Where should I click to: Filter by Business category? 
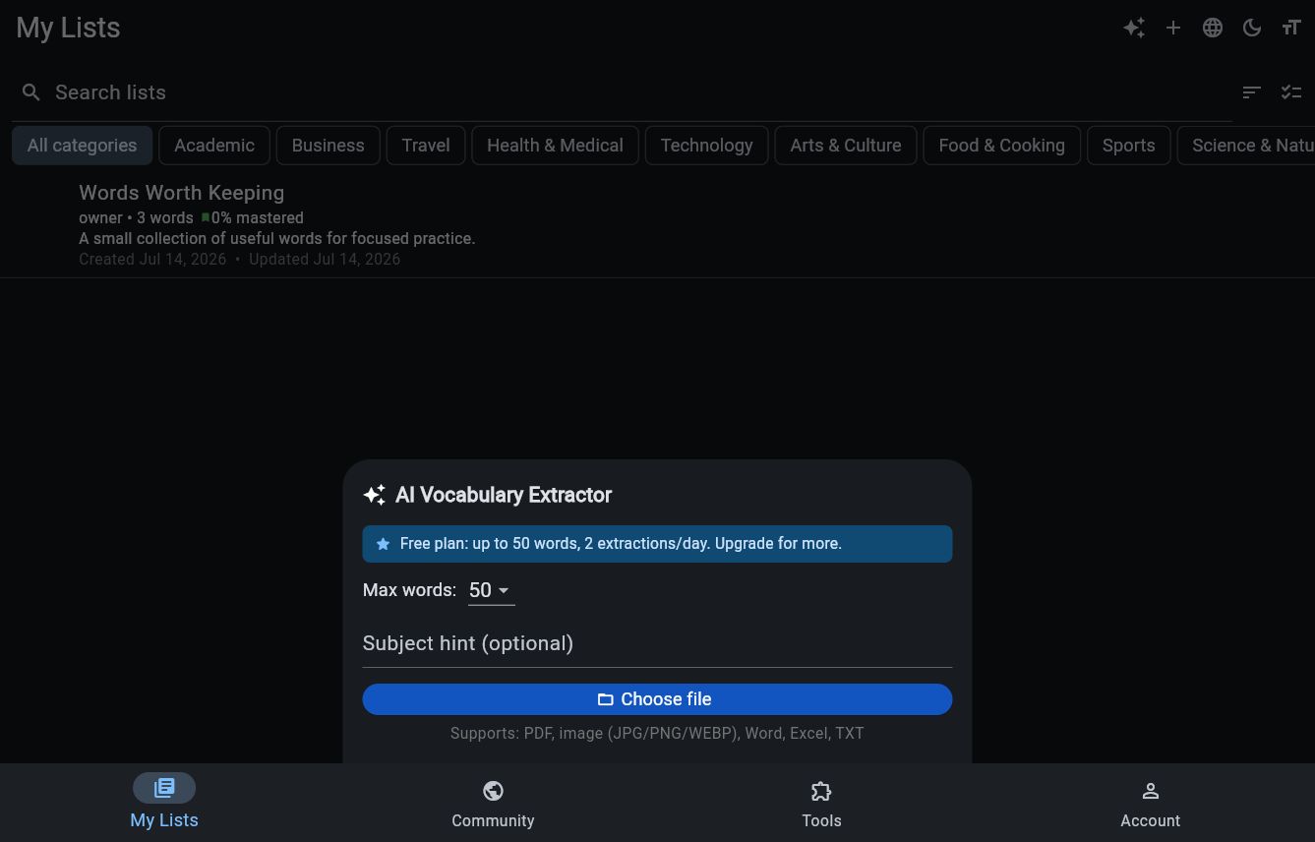click(x=329, y=146)
